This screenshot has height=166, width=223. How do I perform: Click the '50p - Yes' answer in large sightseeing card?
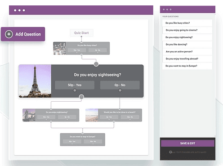[x=75, y=85]
